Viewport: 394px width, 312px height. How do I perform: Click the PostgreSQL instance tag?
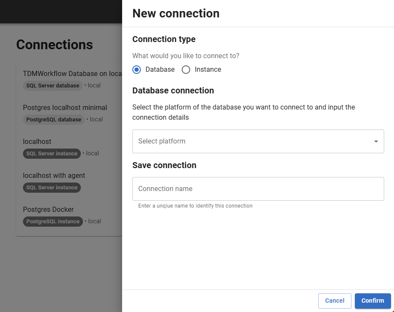click(53, 222)
